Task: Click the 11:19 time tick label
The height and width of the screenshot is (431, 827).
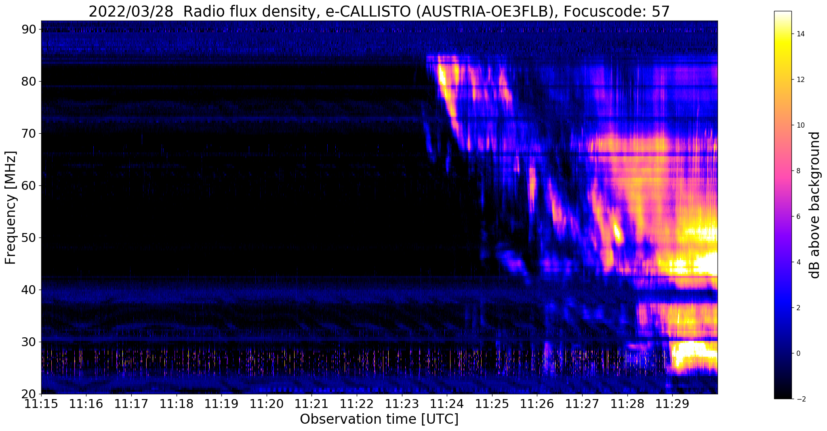Action: coord(221,404)
